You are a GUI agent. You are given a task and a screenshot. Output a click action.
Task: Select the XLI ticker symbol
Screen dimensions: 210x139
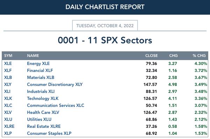(x=7, y=92)
